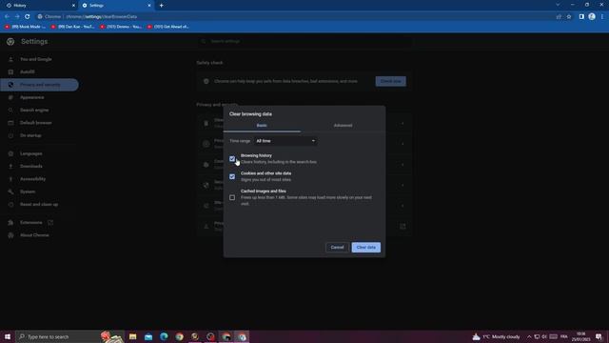This screenshot has height=343, width=609.
Task: Open the Dan Koe bookmark
Action: (72, 27)
